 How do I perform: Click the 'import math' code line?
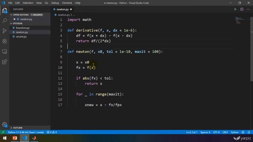79,20
